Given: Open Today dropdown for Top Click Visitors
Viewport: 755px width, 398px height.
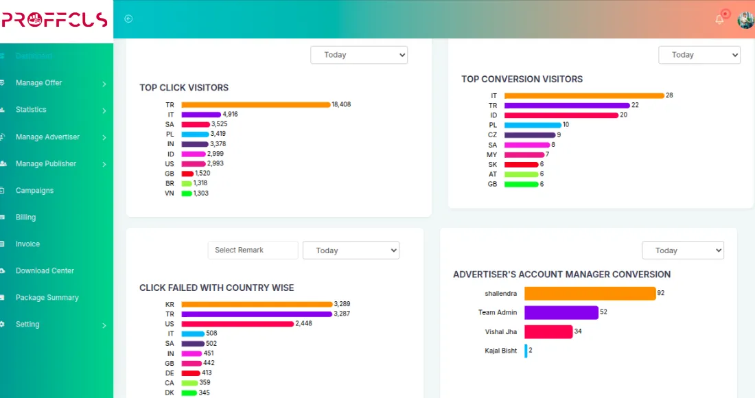Looking at the screenshot, I should click(359, 55).
